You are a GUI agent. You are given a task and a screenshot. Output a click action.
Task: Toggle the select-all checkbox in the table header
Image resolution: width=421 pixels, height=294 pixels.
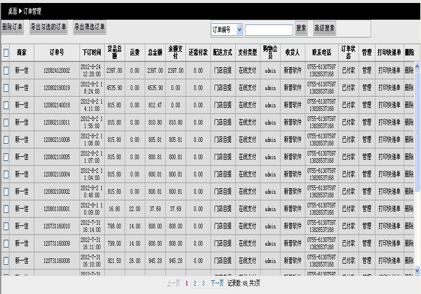point(6,52)
